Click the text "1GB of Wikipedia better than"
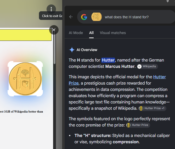This screenshot has height=149, width=175. (24, 112)
